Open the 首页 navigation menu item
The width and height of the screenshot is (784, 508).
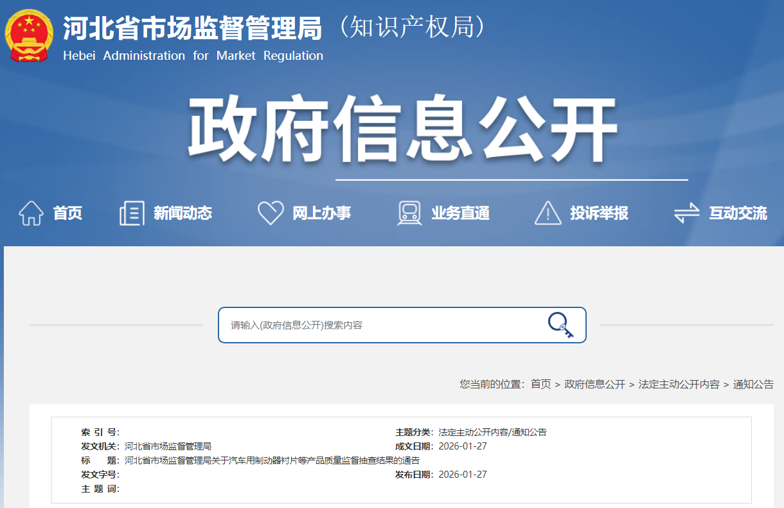click(x=67, y=213)
